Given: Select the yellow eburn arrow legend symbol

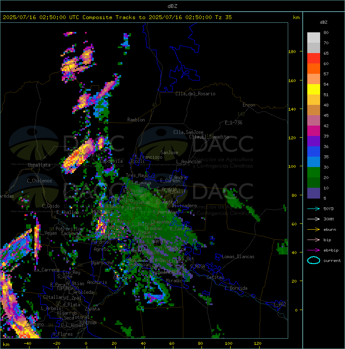Looking at the screenshot, I should tap(313, 230).
